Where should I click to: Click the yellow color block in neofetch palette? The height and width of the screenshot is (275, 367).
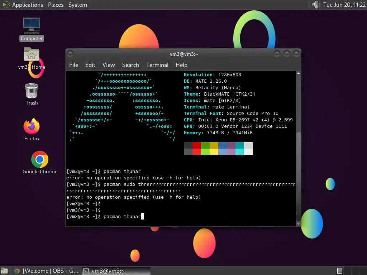pyautogui.click(x=214, y=151)
